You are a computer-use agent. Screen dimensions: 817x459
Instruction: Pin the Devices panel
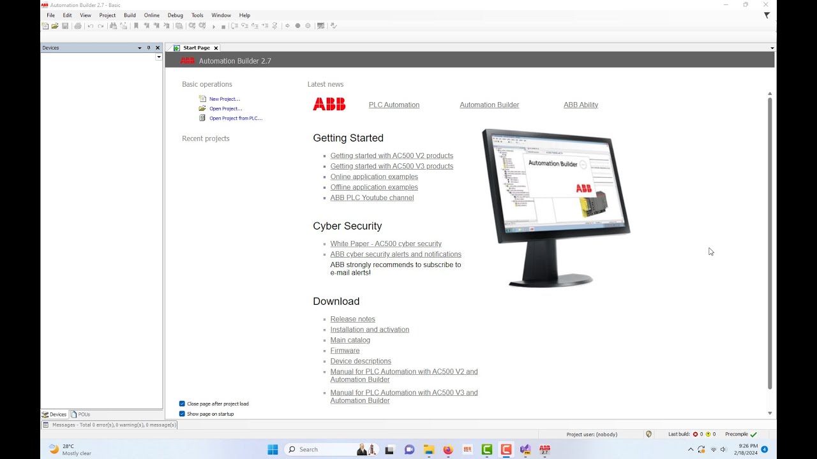[x=149, y=48]
